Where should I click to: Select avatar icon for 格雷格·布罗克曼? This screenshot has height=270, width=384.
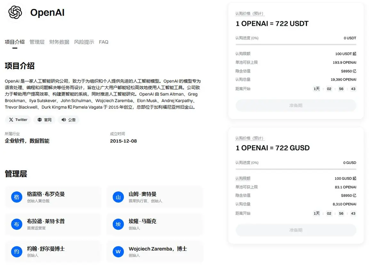pyautogui.click(x=17, y=197)
